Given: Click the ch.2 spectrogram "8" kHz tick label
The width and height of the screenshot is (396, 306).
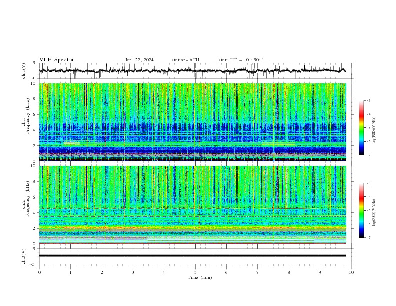Looking at the screenshot, I should pos(35,182).
